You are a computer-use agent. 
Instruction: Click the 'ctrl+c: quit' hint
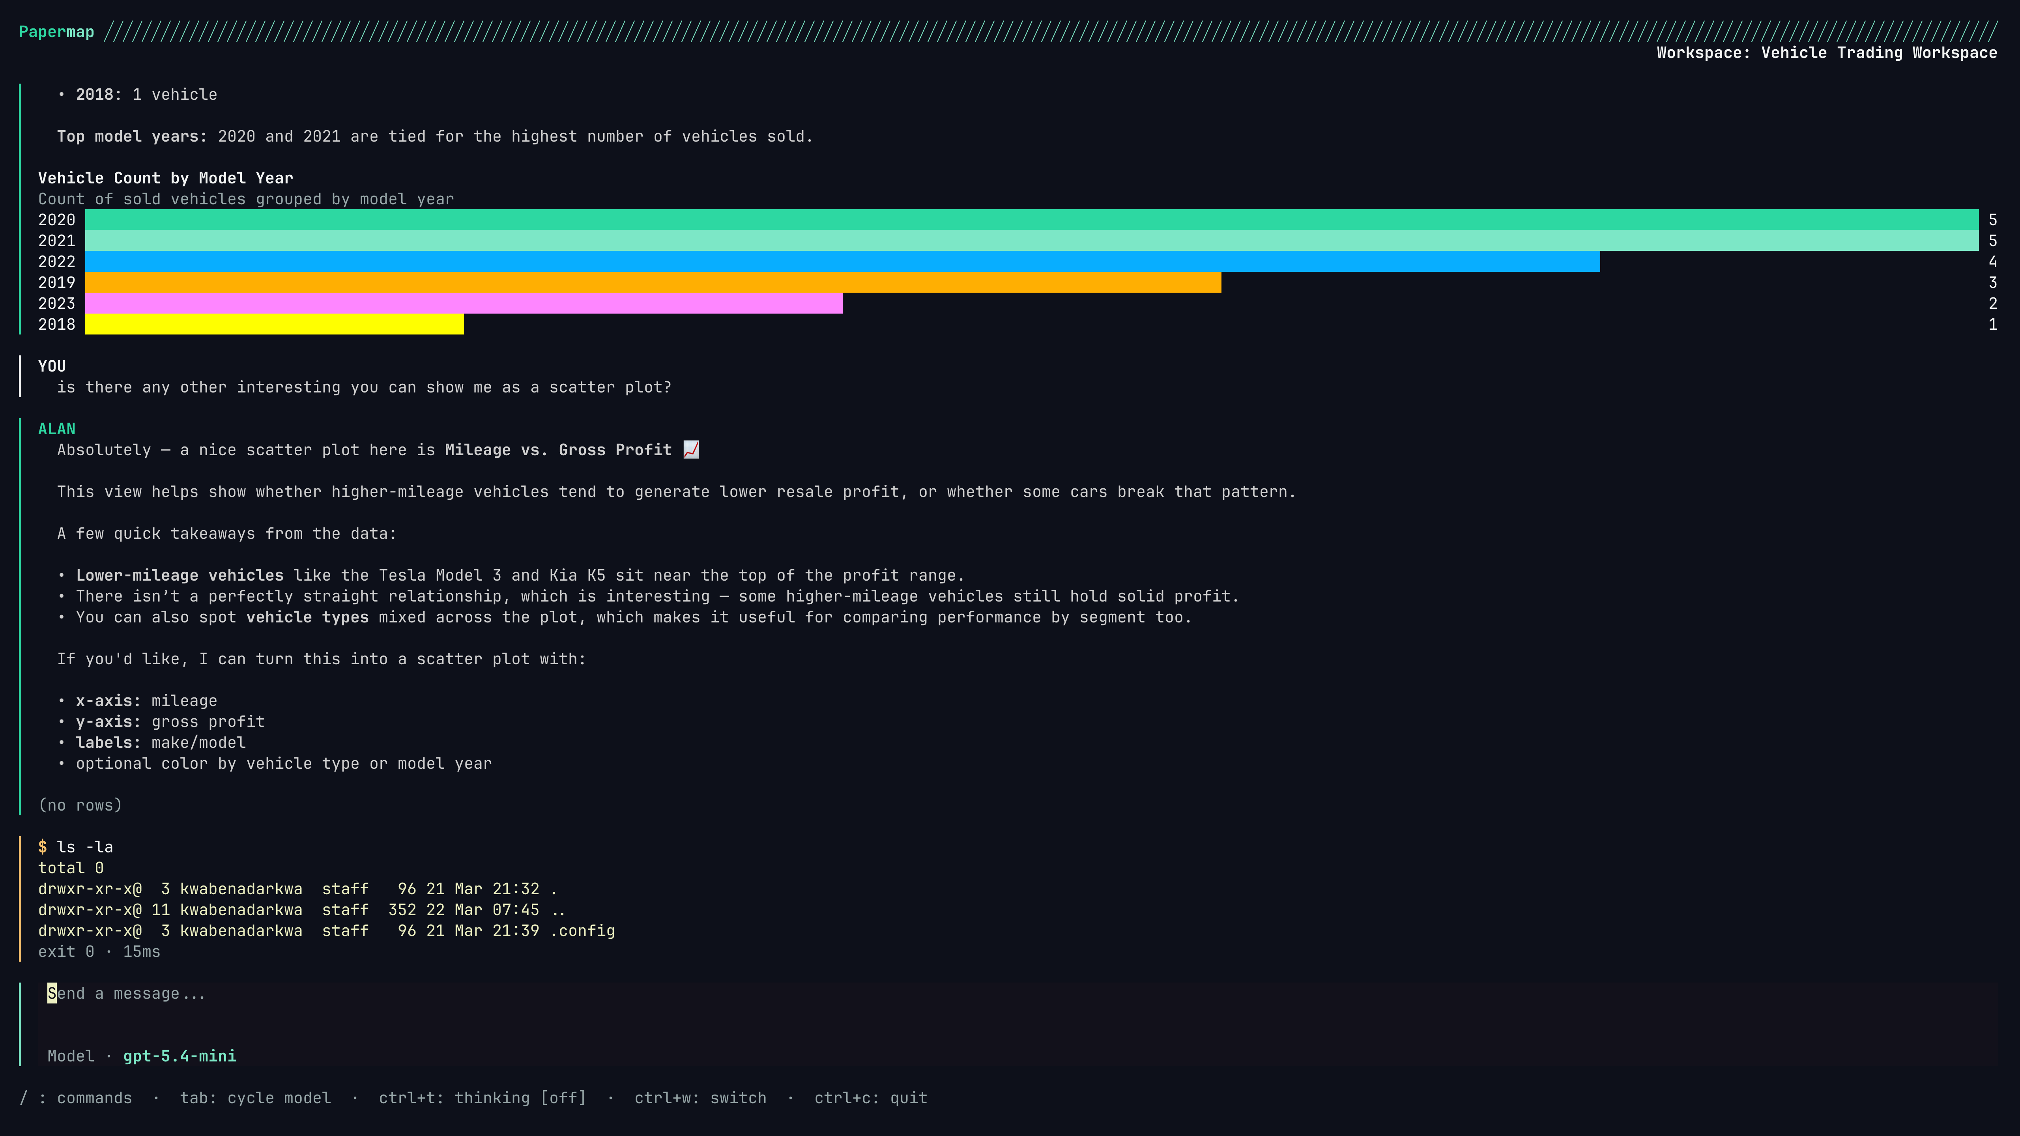tap(870, 1098)
